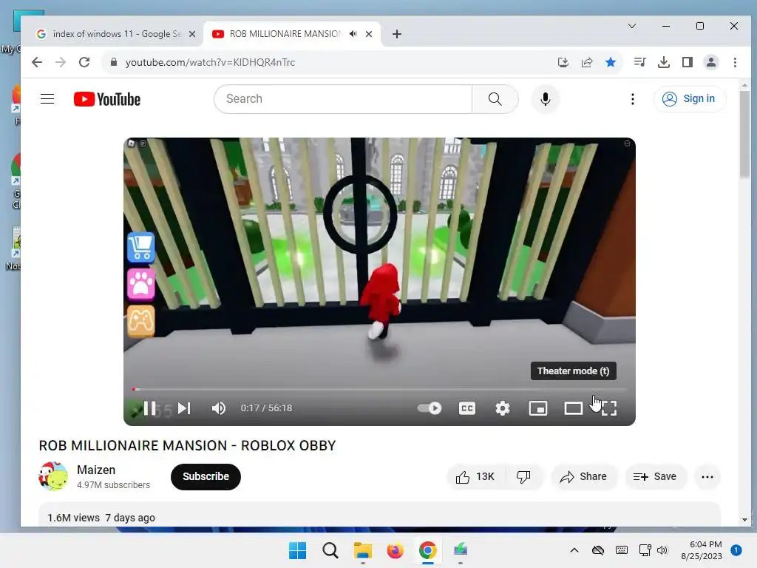This screenshot has height=568, width=757.
Task: Open clock and calendar flyout
Action: [x=702, y=550]
